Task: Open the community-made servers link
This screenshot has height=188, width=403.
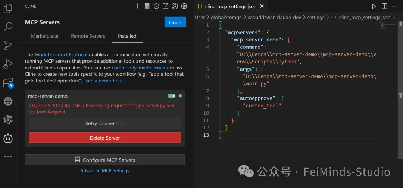Action: point(140,68)
